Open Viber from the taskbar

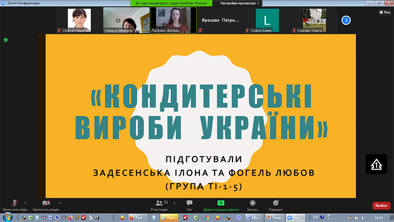[x=239, y=218]
